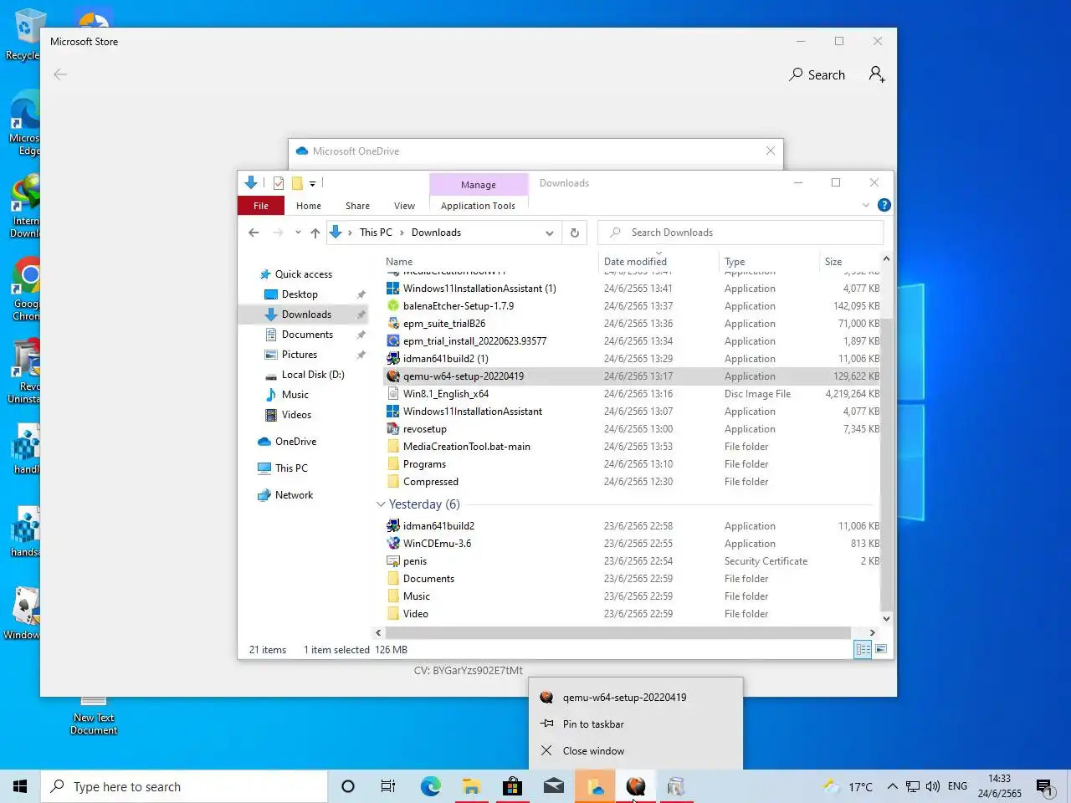Screen dimensions: 1071x803
Task: Open Microsoft Edge from the taskbar
Action: pyautogui.click(x=430, y=786)
